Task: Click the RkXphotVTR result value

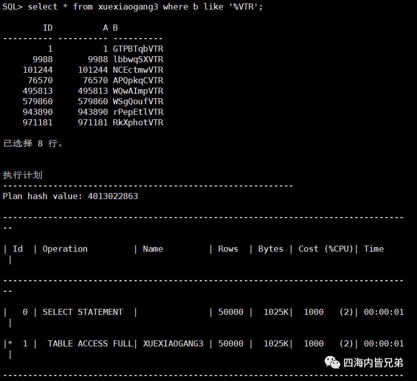Action: tap(138, 123)
